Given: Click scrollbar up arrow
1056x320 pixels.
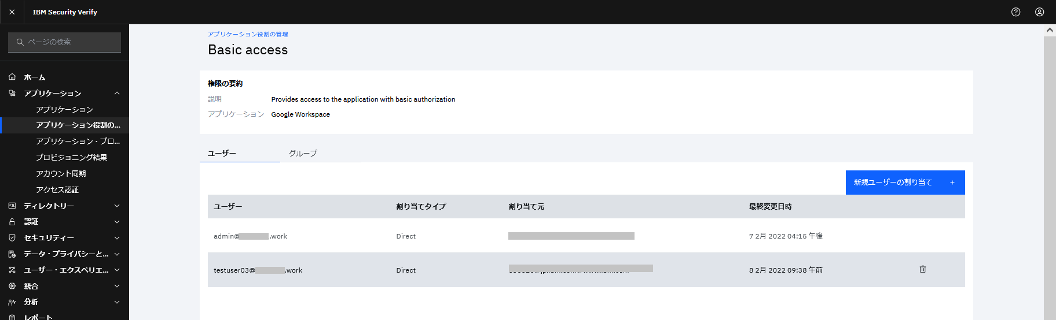Looking at the screenshot, I should click(x=1050, y=29).
